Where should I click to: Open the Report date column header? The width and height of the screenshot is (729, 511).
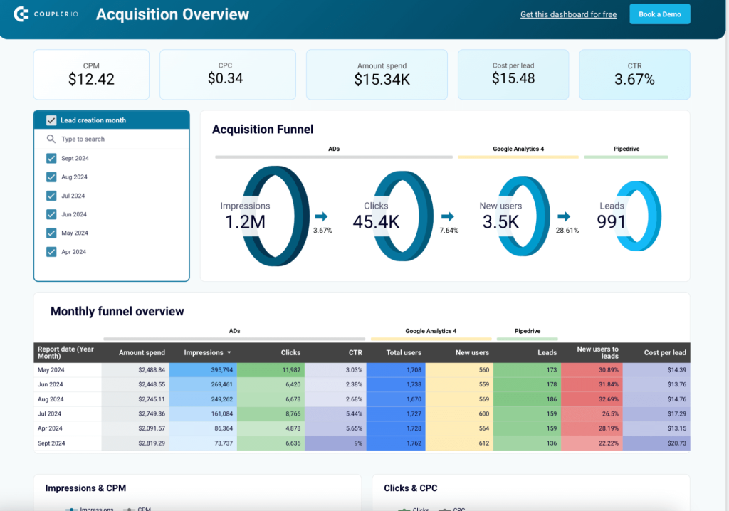click(x=64, y=352)
